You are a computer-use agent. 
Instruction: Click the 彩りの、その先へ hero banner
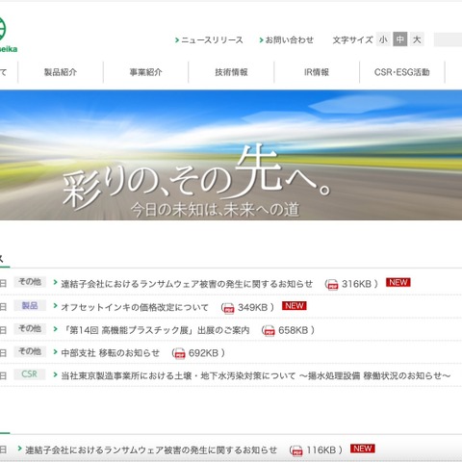(231, 155)
